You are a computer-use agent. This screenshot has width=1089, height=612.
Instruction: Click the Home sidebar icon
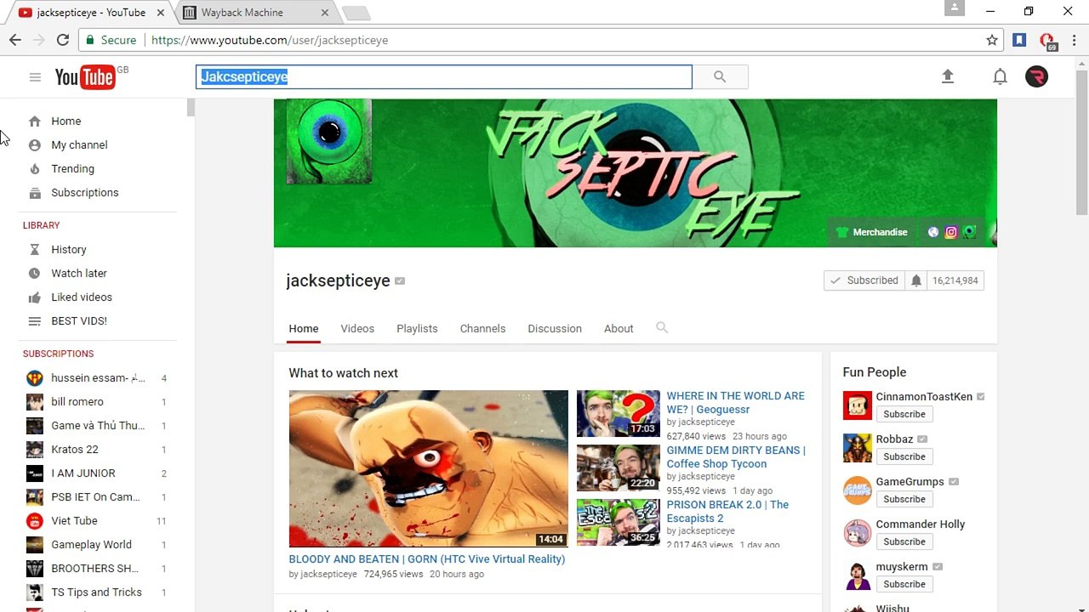pos(35,122)
